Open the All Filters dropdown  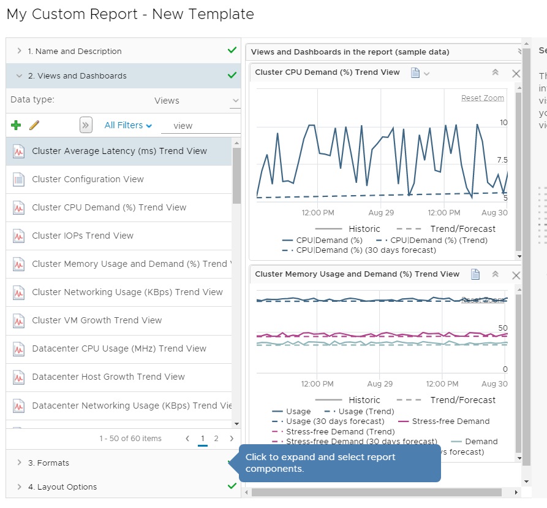coord(127,125)
